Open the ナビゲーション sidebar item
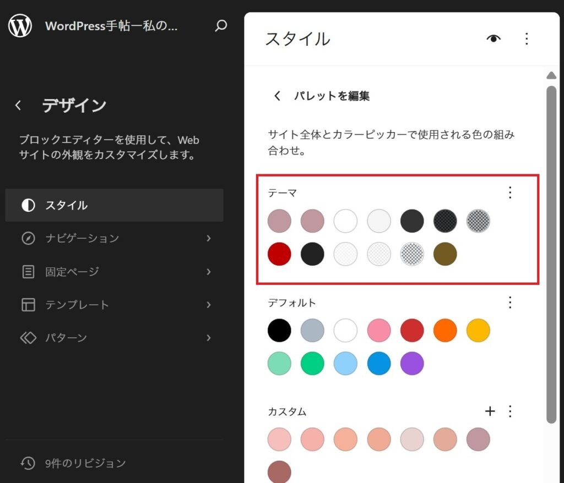 (115, 238)
